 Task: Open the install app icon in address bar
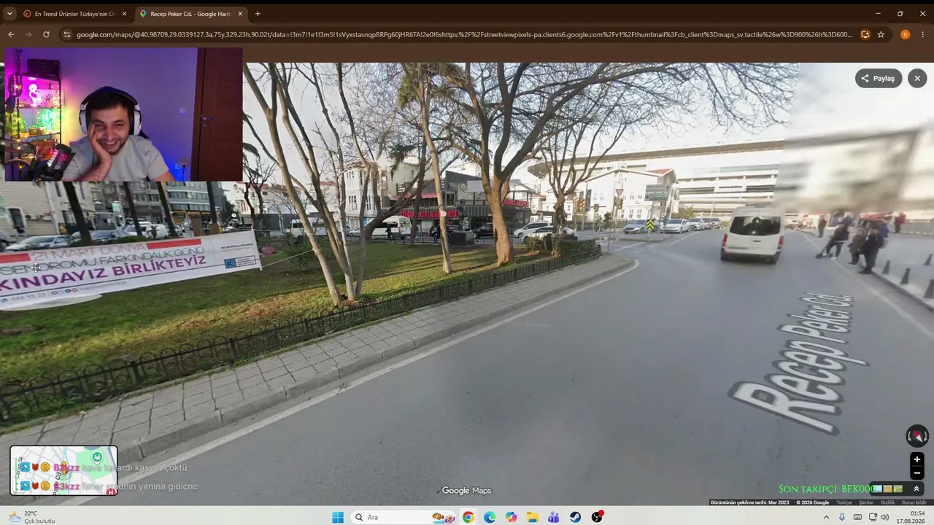click(865, 34)
